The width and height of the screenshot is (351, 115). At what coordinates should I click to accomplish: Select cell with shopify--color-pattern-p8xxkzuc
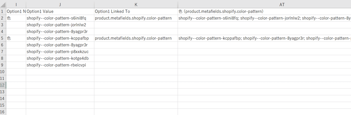60,52
